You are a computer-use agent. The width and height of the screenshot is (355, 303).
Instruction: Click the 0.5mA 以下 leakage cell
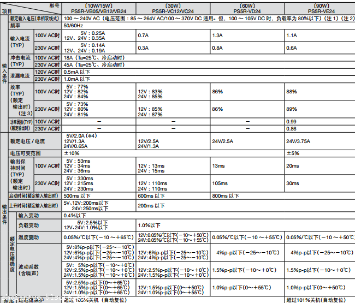pos(209,72)
